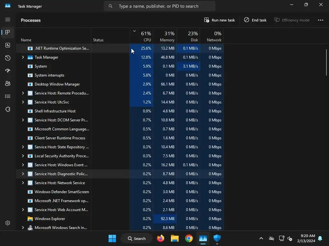Select Microsoft Common Language process row

[x=120, y=129]
